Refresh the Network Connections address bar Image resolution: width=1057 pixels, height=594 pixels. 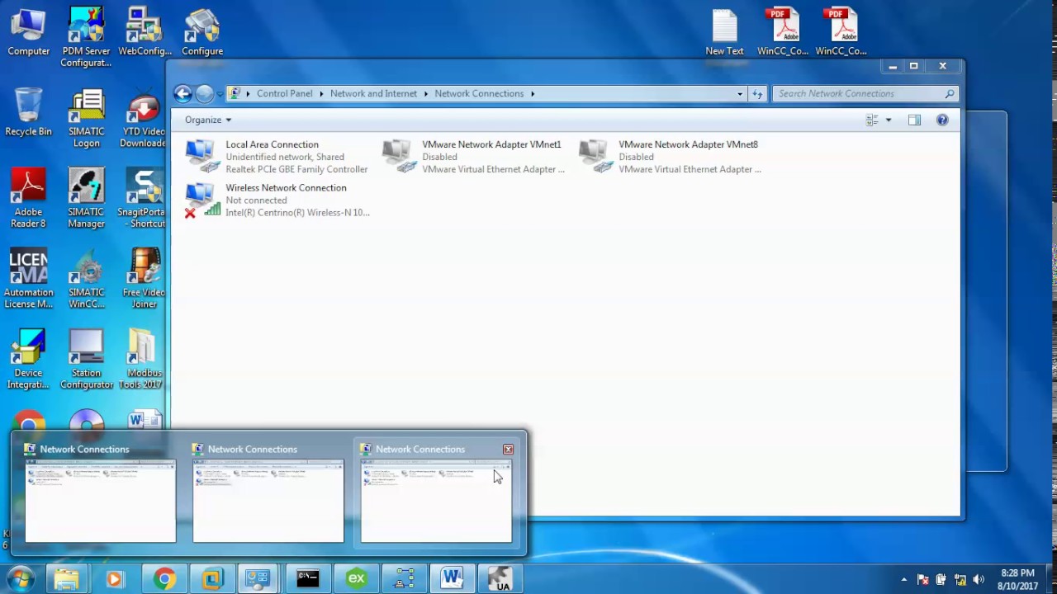click(x=757, y=94)
